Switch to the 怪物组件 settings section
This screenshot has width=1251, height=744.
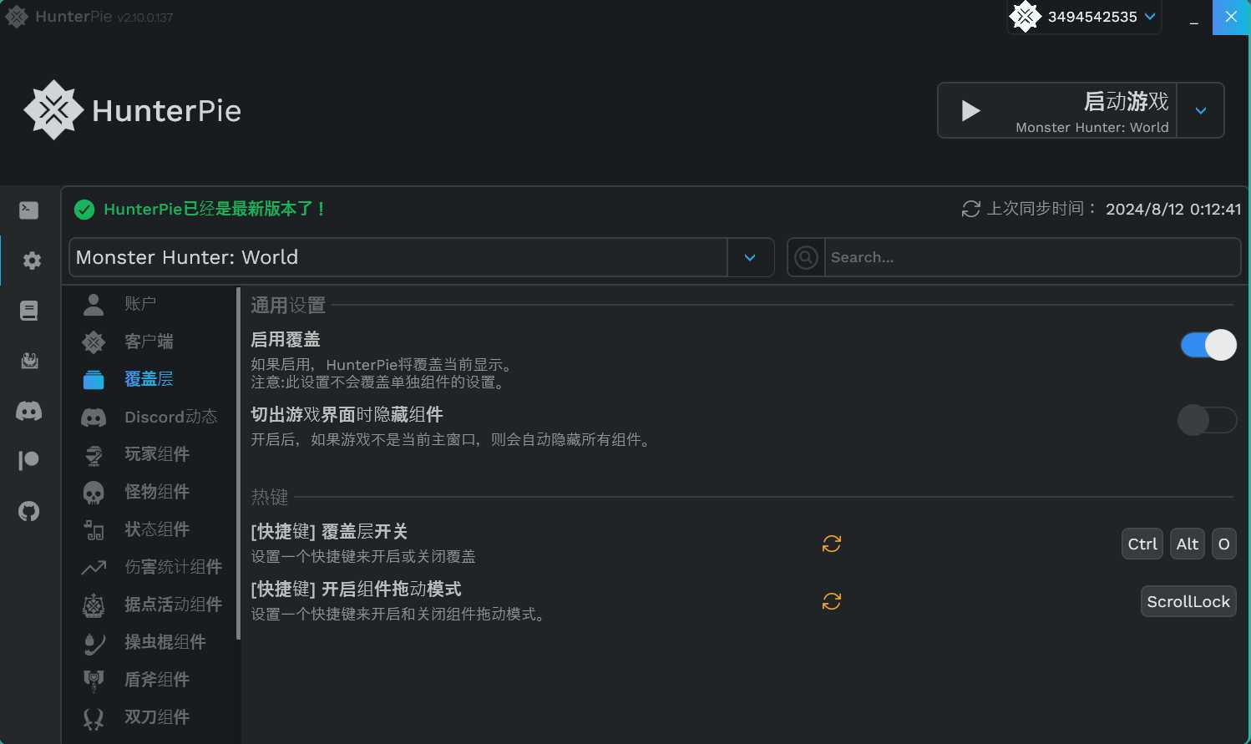[x=156, y=492]
